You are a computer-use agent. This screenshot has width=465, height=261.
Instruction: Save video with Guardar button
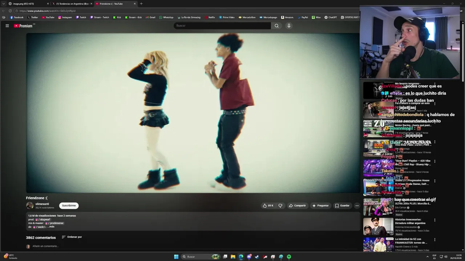pyautogui.click(x=342, y=206)
